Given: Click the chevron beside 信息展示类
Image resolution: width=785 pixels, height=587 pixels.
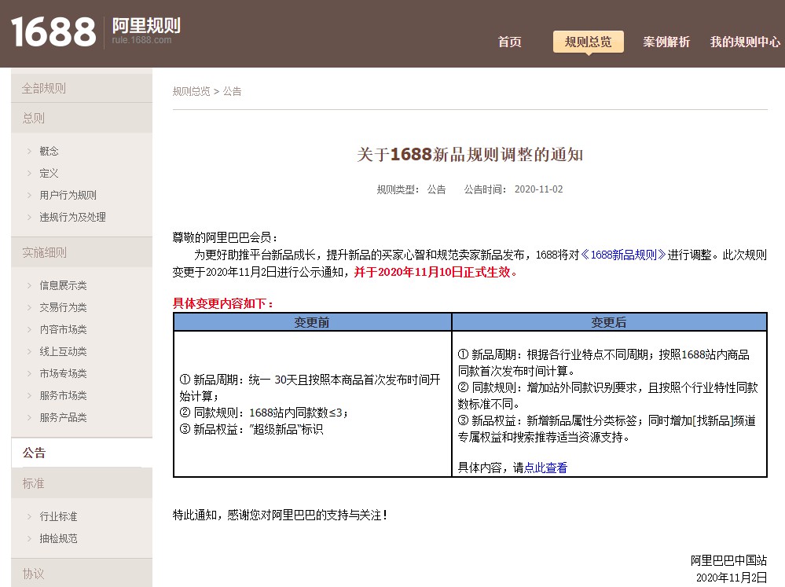Looking at the screenshot, I should tap(29, 285).
